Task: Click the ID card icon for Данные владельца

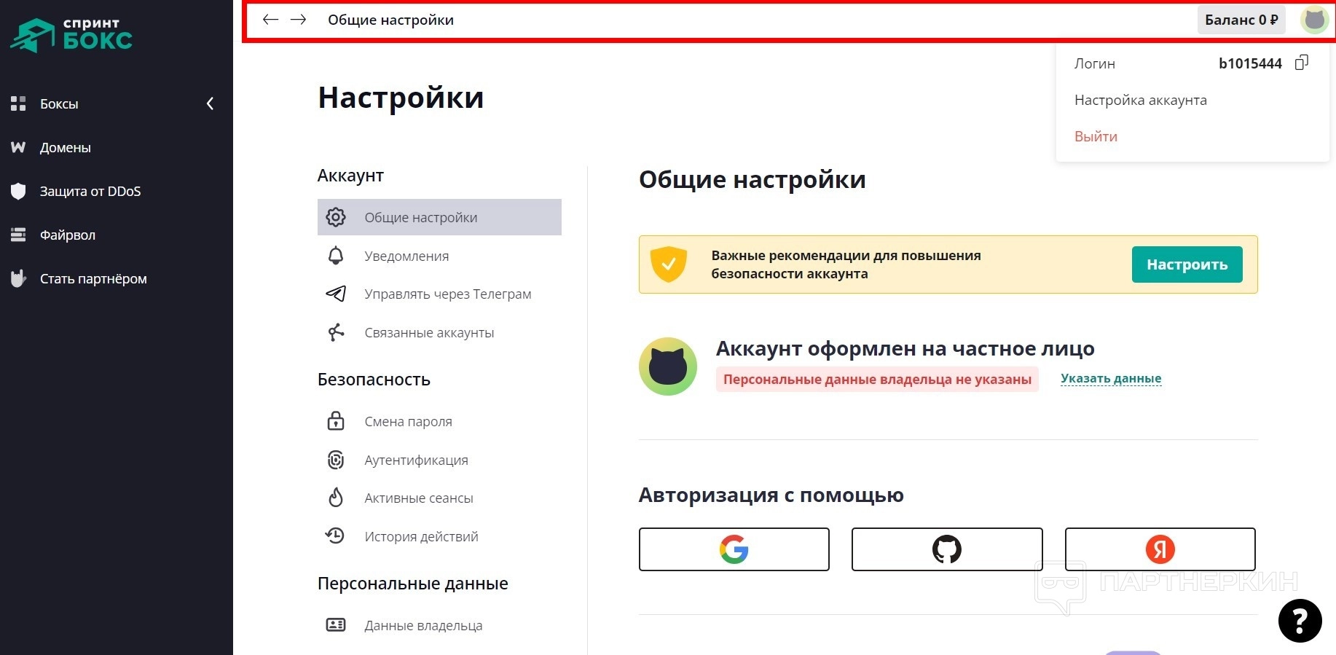Action: pyautogui.click(x=336, y=625)
